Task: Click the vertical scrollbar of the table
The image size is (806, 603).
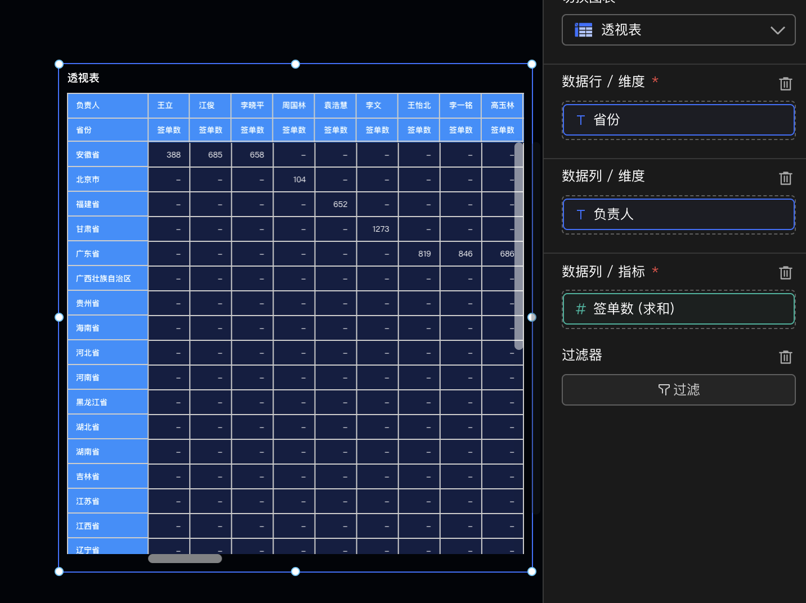Action: click(x=518, y=246)
